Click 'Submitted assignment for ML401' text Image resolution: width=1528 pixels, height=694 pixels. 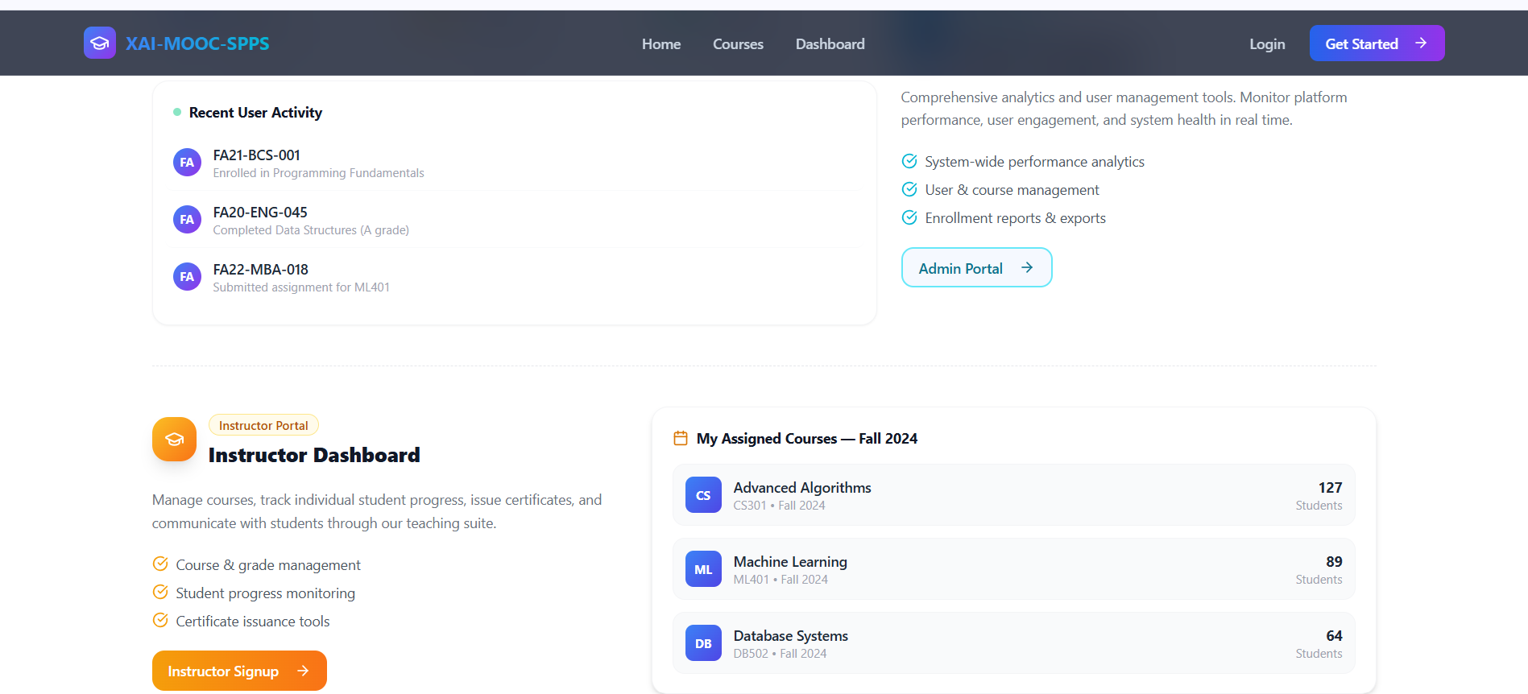301,287
